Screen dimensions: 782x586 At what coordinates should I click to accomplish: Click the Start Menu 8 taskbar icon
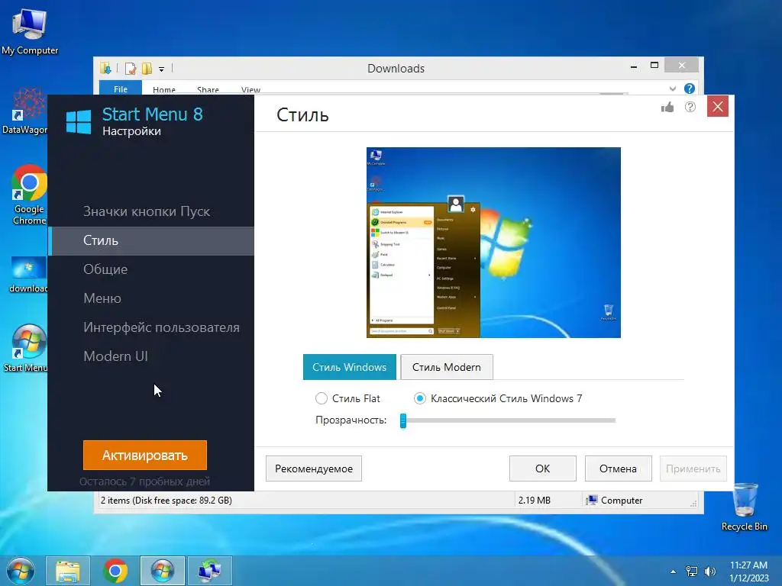click(163, 571)
